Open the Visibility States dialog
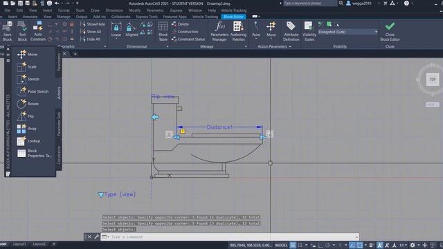Viewport: 443px width, 249px height. click(309, 31)
